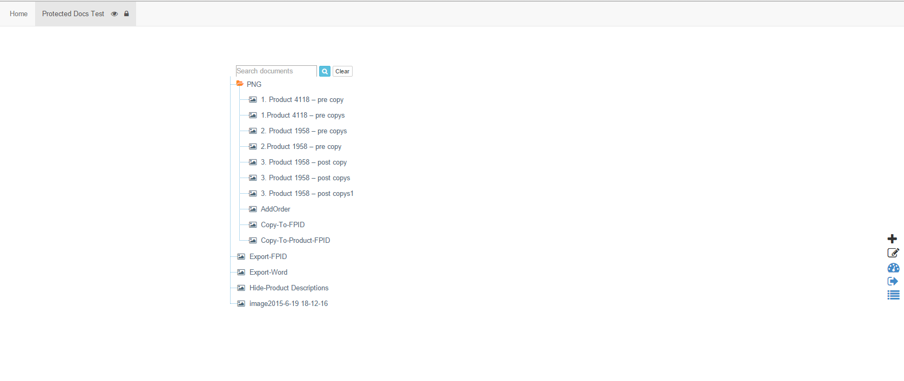Click the open folder icon beside PNG

240,84
